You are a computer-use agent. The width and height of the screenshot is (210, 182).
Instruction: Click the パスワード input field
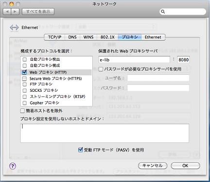pos(158,88)
